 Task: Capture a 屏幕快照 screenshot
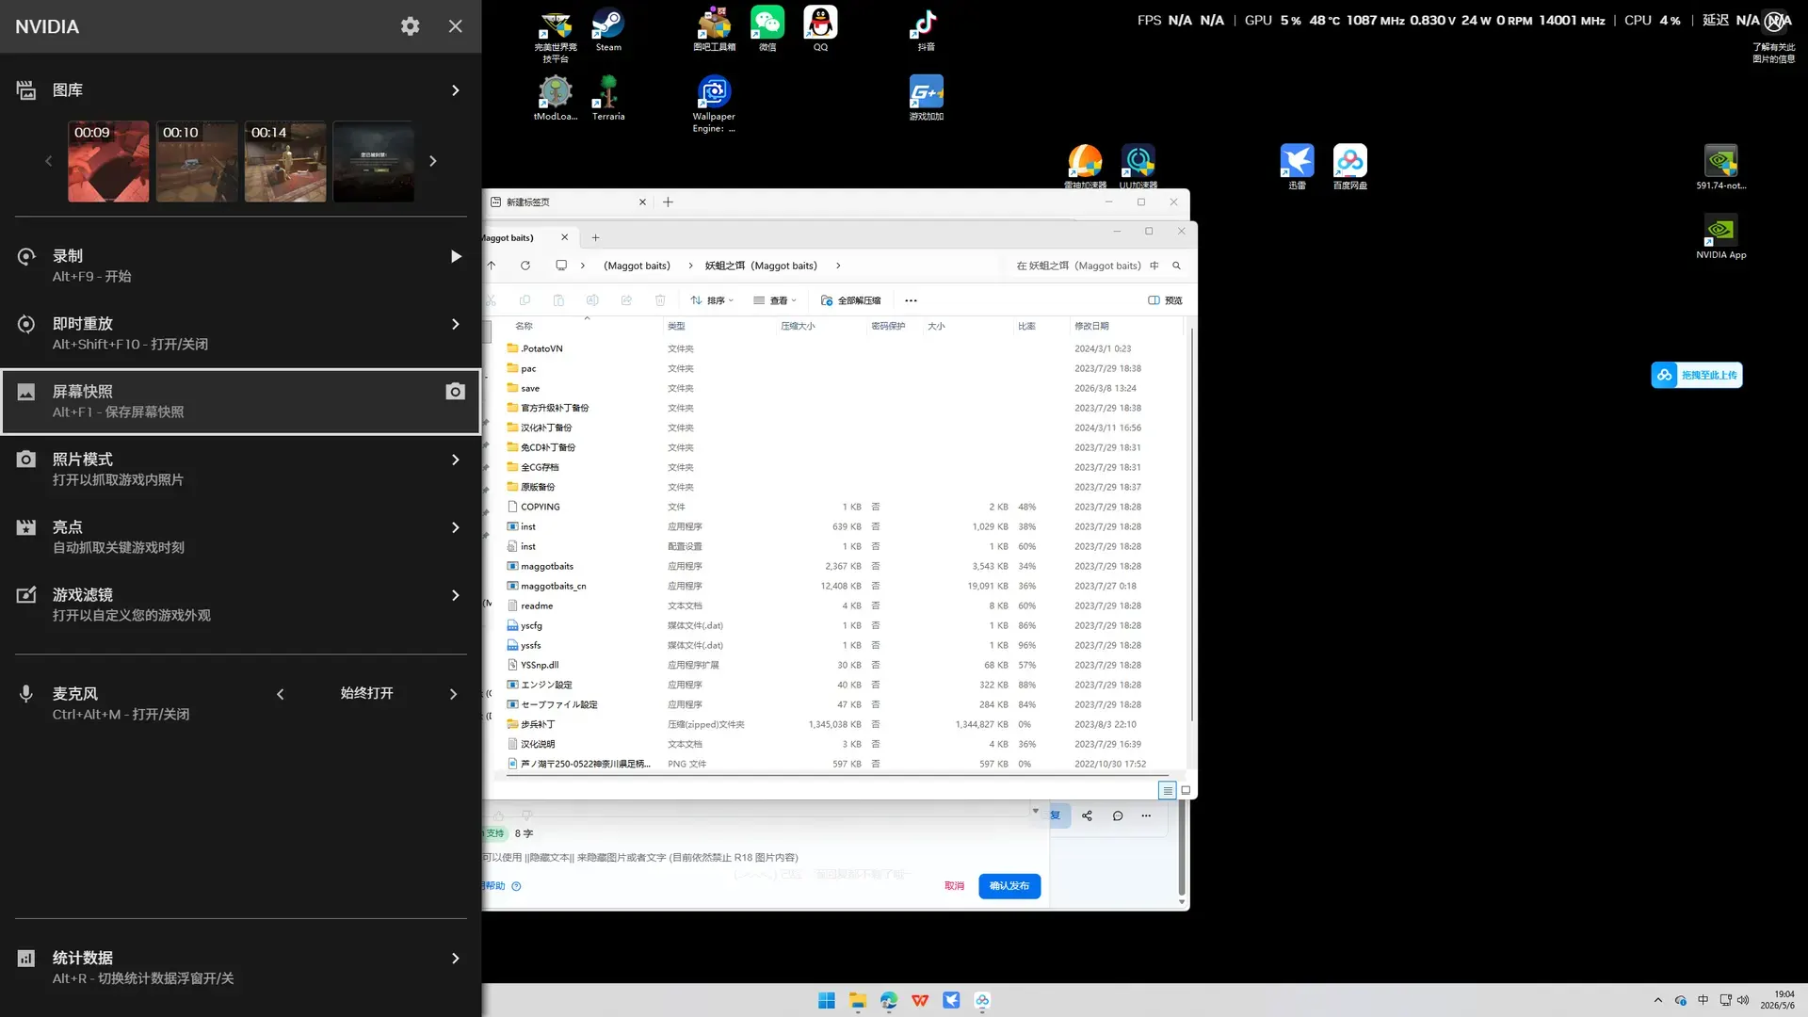click(x=241, y=401)
